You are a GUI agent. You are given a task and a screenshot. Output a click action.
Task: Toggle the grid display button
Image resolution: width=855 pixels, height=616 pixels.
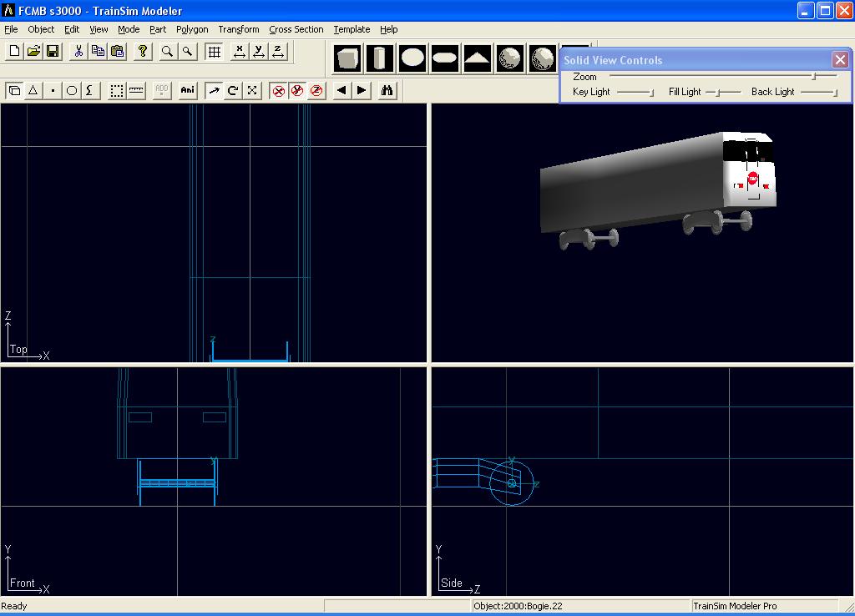[x=215, y=52]
